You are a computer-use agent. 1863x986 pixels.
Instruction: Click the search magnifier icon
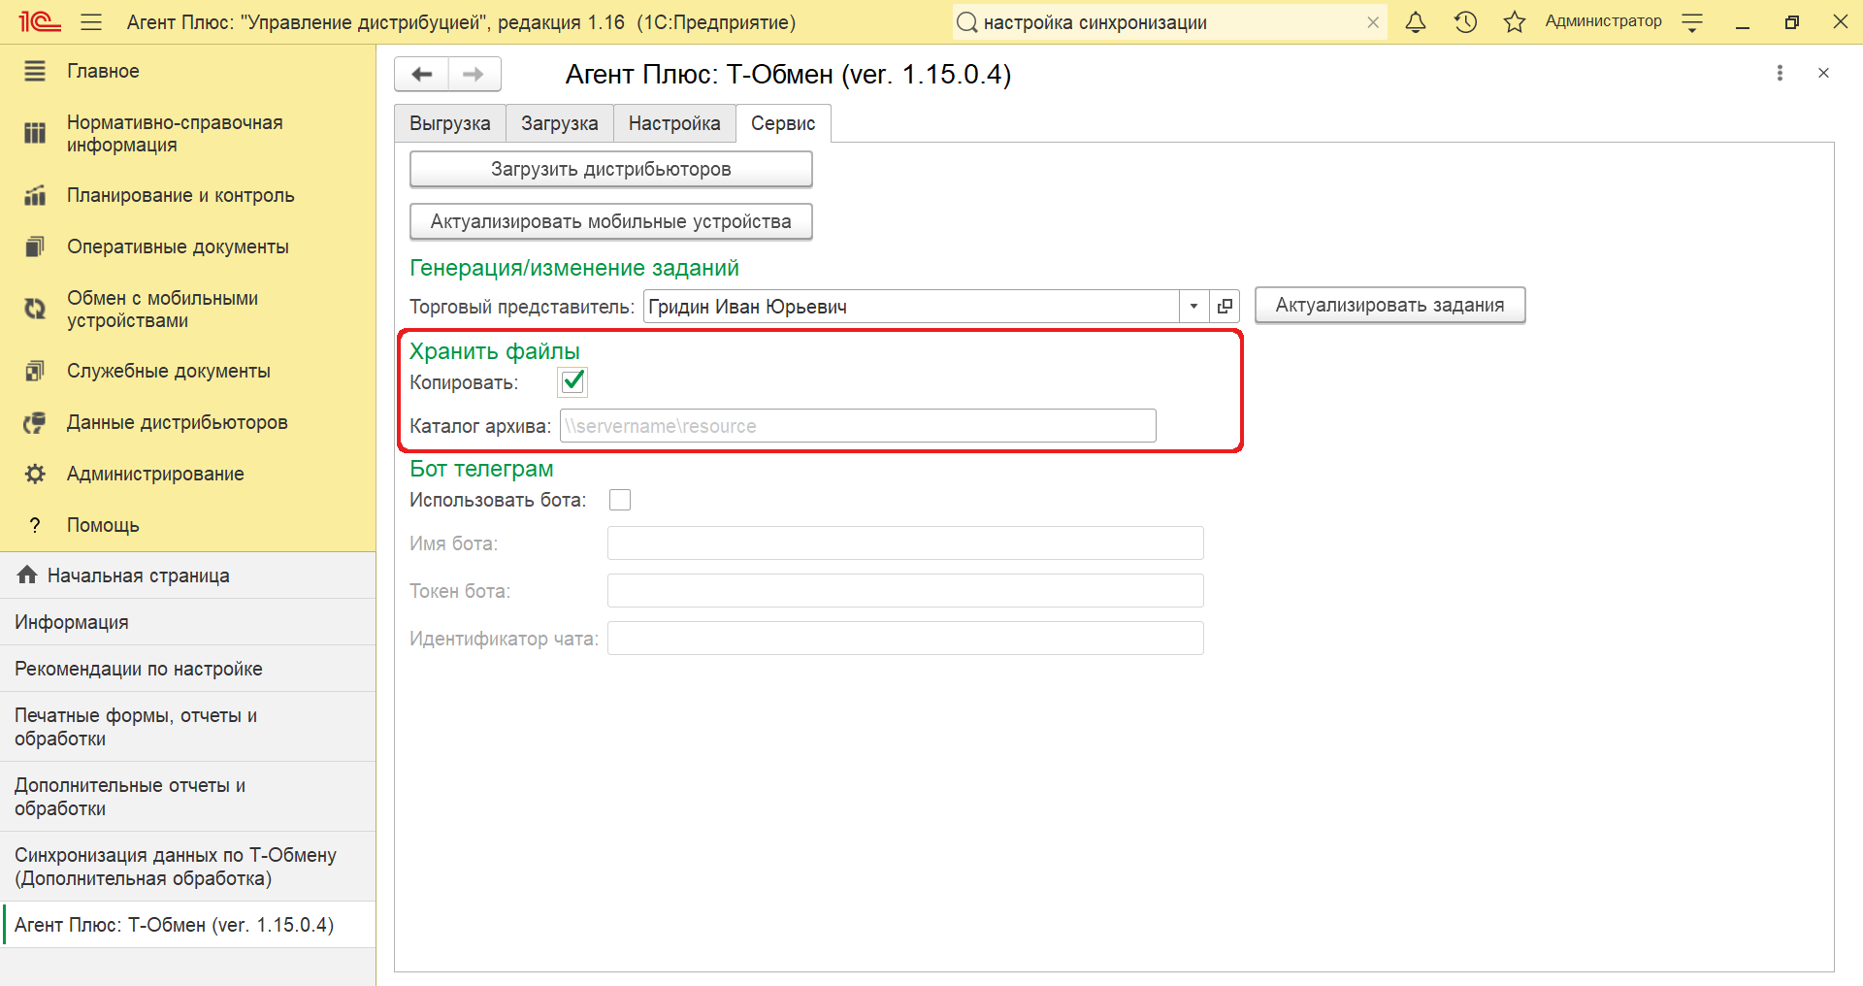(x=966, y=22)
